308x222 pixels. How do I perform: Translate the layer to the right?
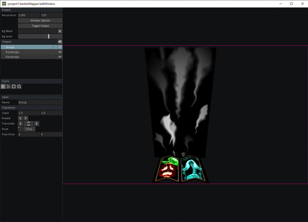point(36,124)
